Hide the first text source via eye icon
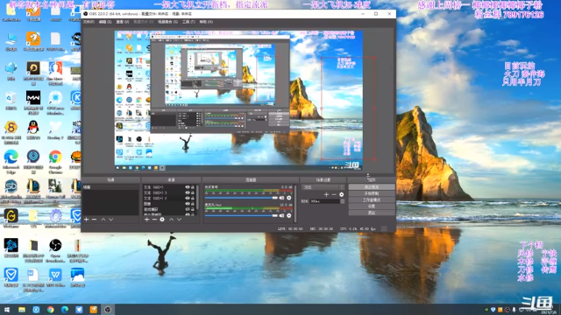The height and width of the screenshot is (315, 561). (187, 187)
